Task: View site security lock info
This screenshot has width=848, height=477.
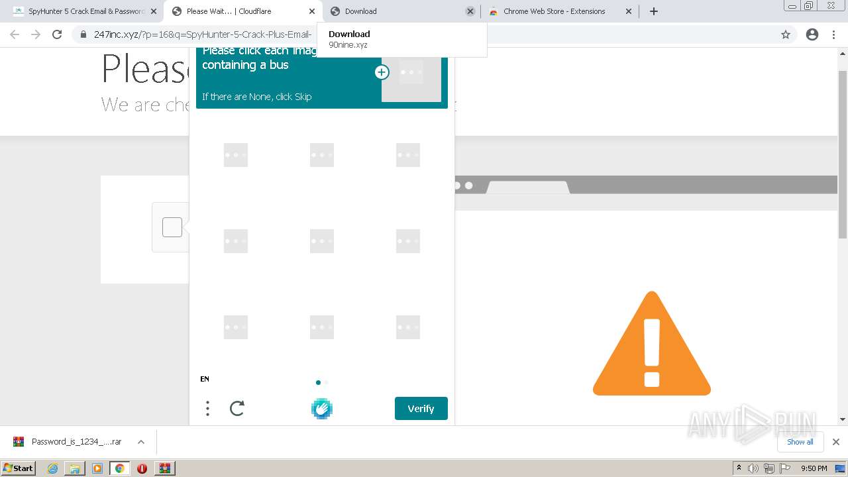Action: coord(83,34)
